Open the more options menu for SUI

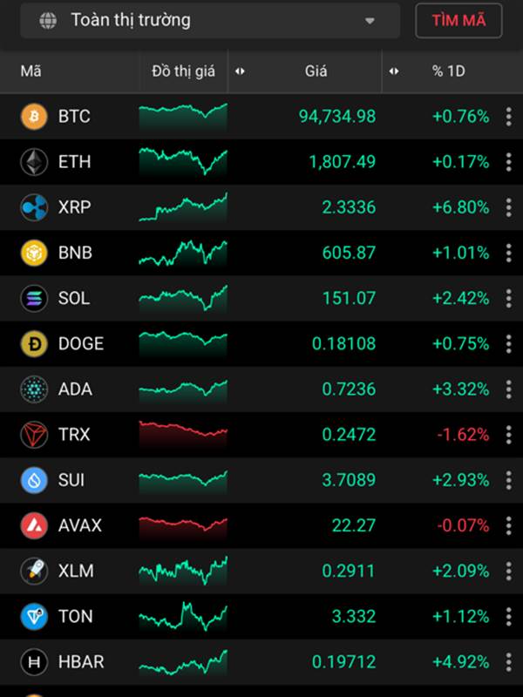point(509,480)
